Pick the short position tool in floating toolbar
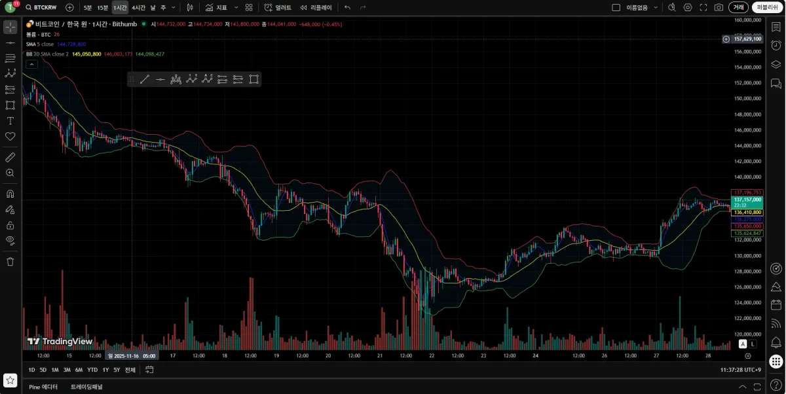 click(238, 79)
